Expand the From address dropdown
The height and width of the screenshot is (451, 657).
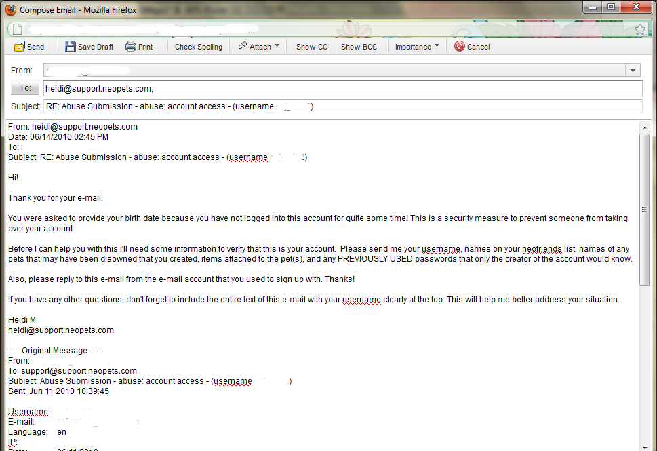(633, 71)
